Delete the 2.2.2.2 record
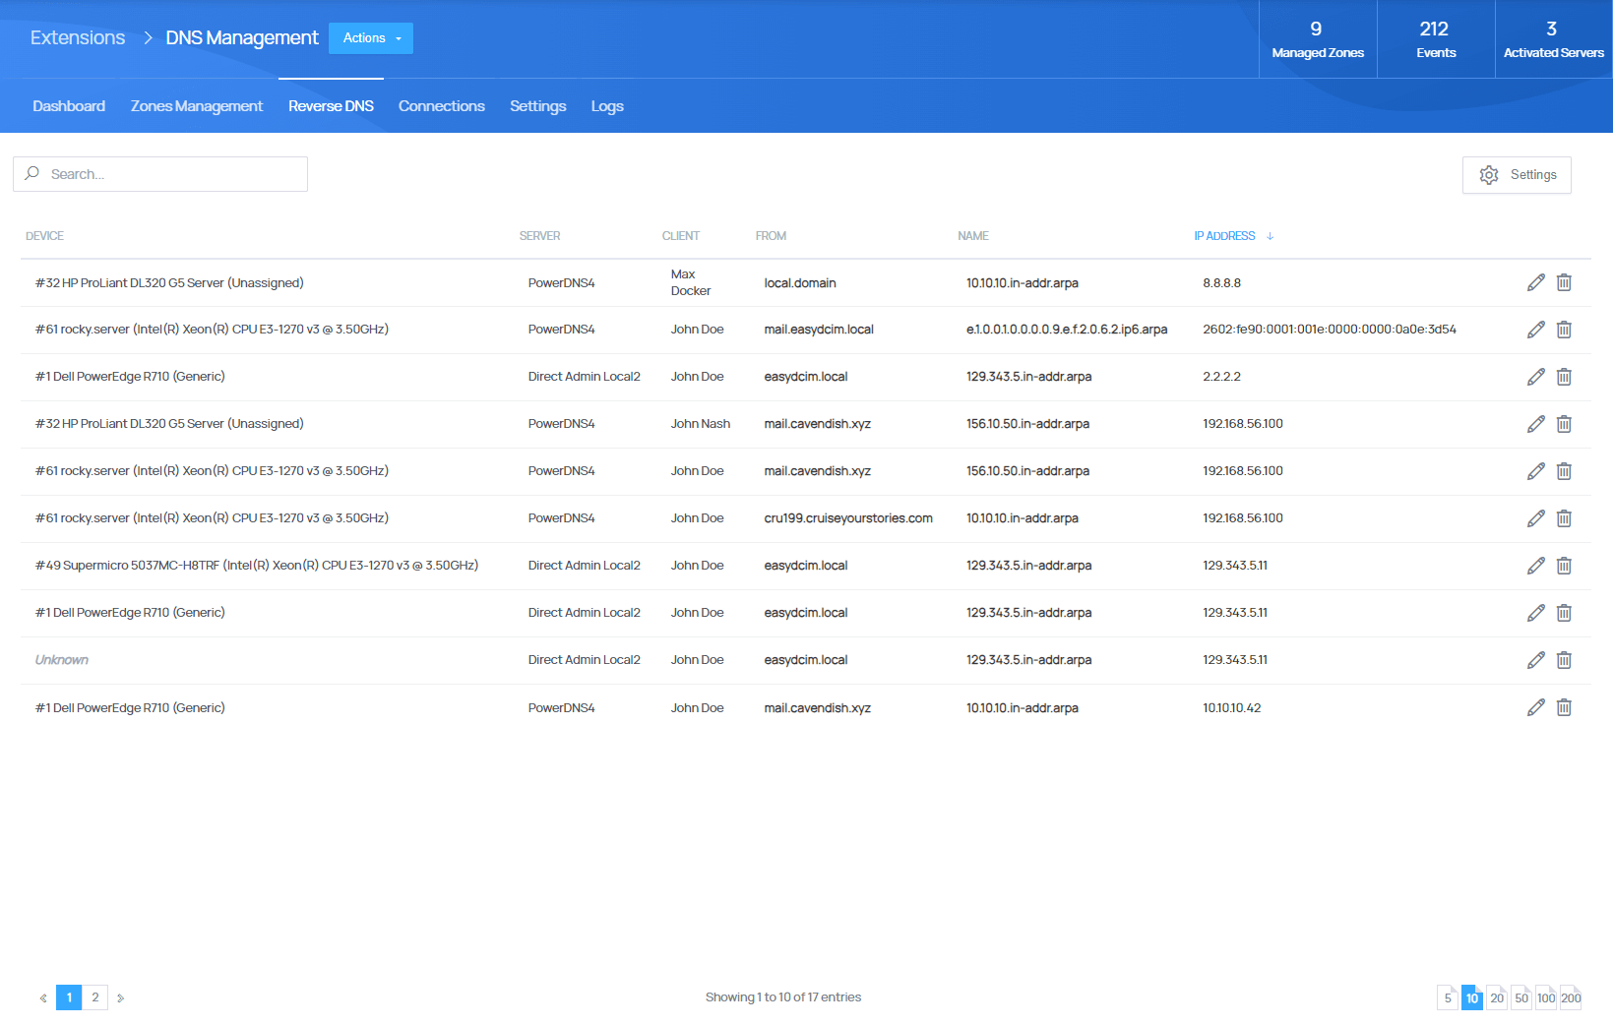This screenshot has height=1026, width=1613. pos(1564,377)
